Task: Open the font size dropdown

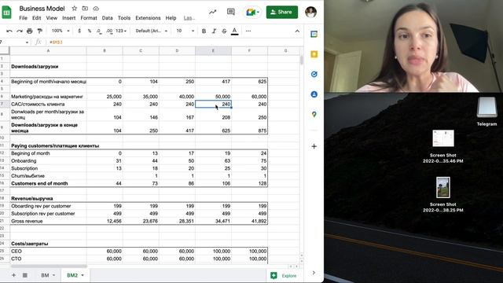Action: (185, 31)
